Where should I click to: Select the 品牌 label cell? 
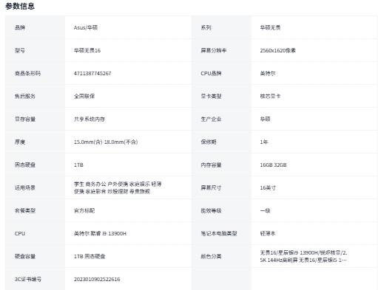[20, 27]
